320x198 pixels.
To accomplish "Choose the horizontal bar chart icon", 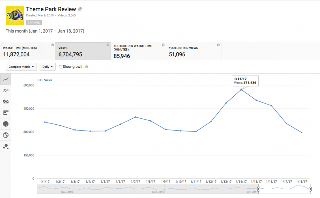I will [x=5, y=113].
